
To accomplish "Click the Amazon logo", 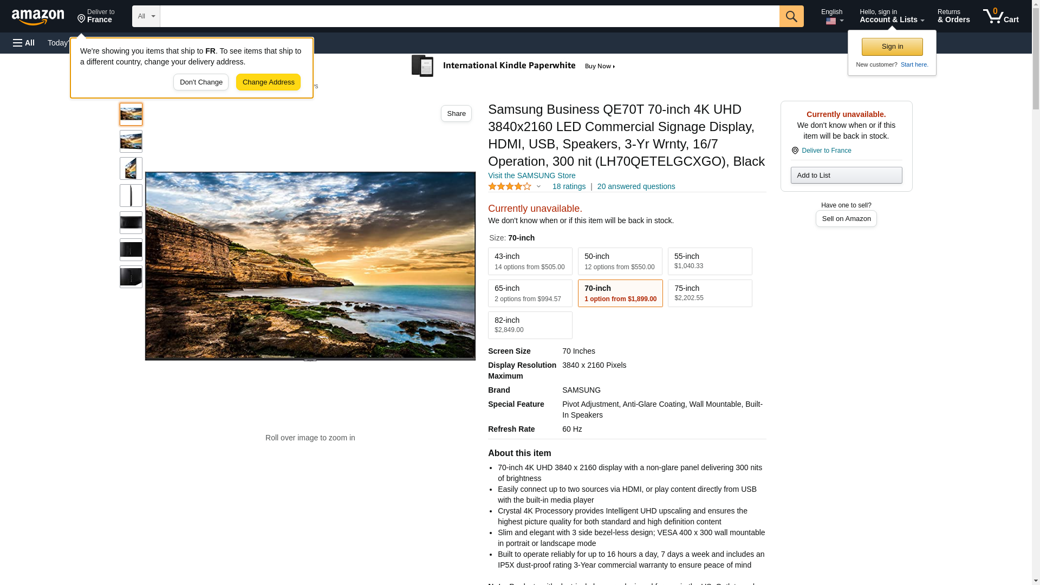I will (38, 17).
